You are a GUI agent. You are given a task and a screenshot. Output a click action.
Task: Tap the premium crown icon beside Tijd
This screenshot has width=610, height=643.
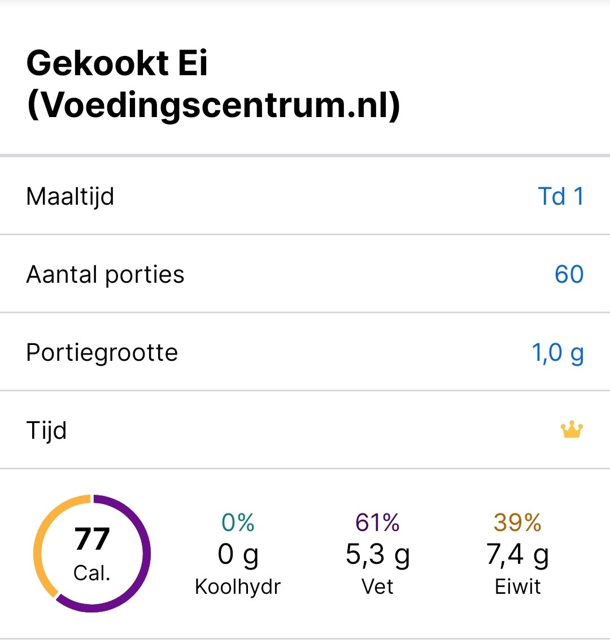pos(572,430)
